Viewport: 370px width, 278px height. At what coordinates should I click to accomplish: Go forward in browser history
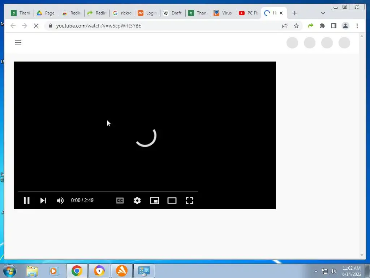click(x=25, y=26)
